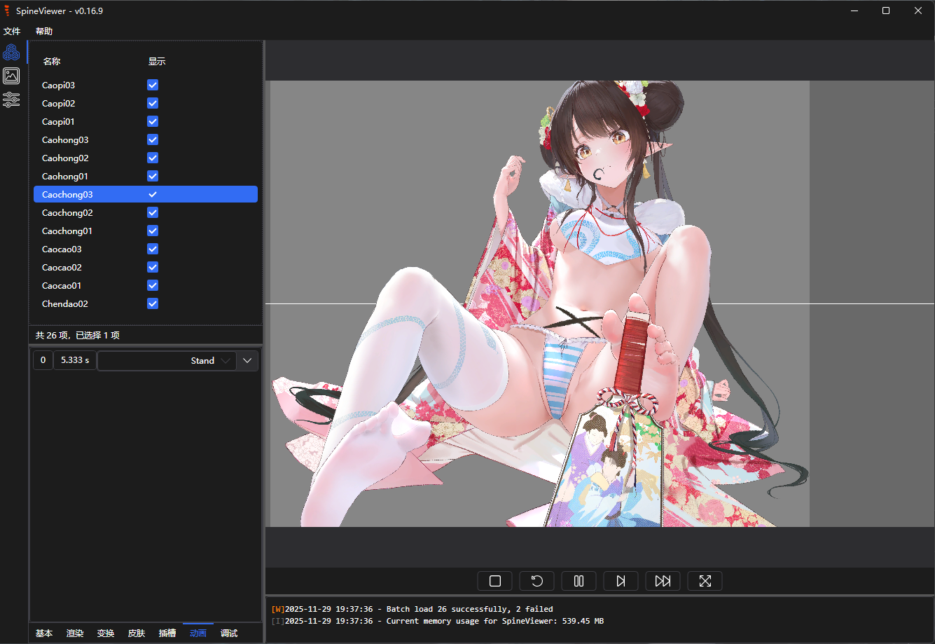935x644 pixels.
Task: Select the highlighted Caochong03 row
Action: [146, 194]
